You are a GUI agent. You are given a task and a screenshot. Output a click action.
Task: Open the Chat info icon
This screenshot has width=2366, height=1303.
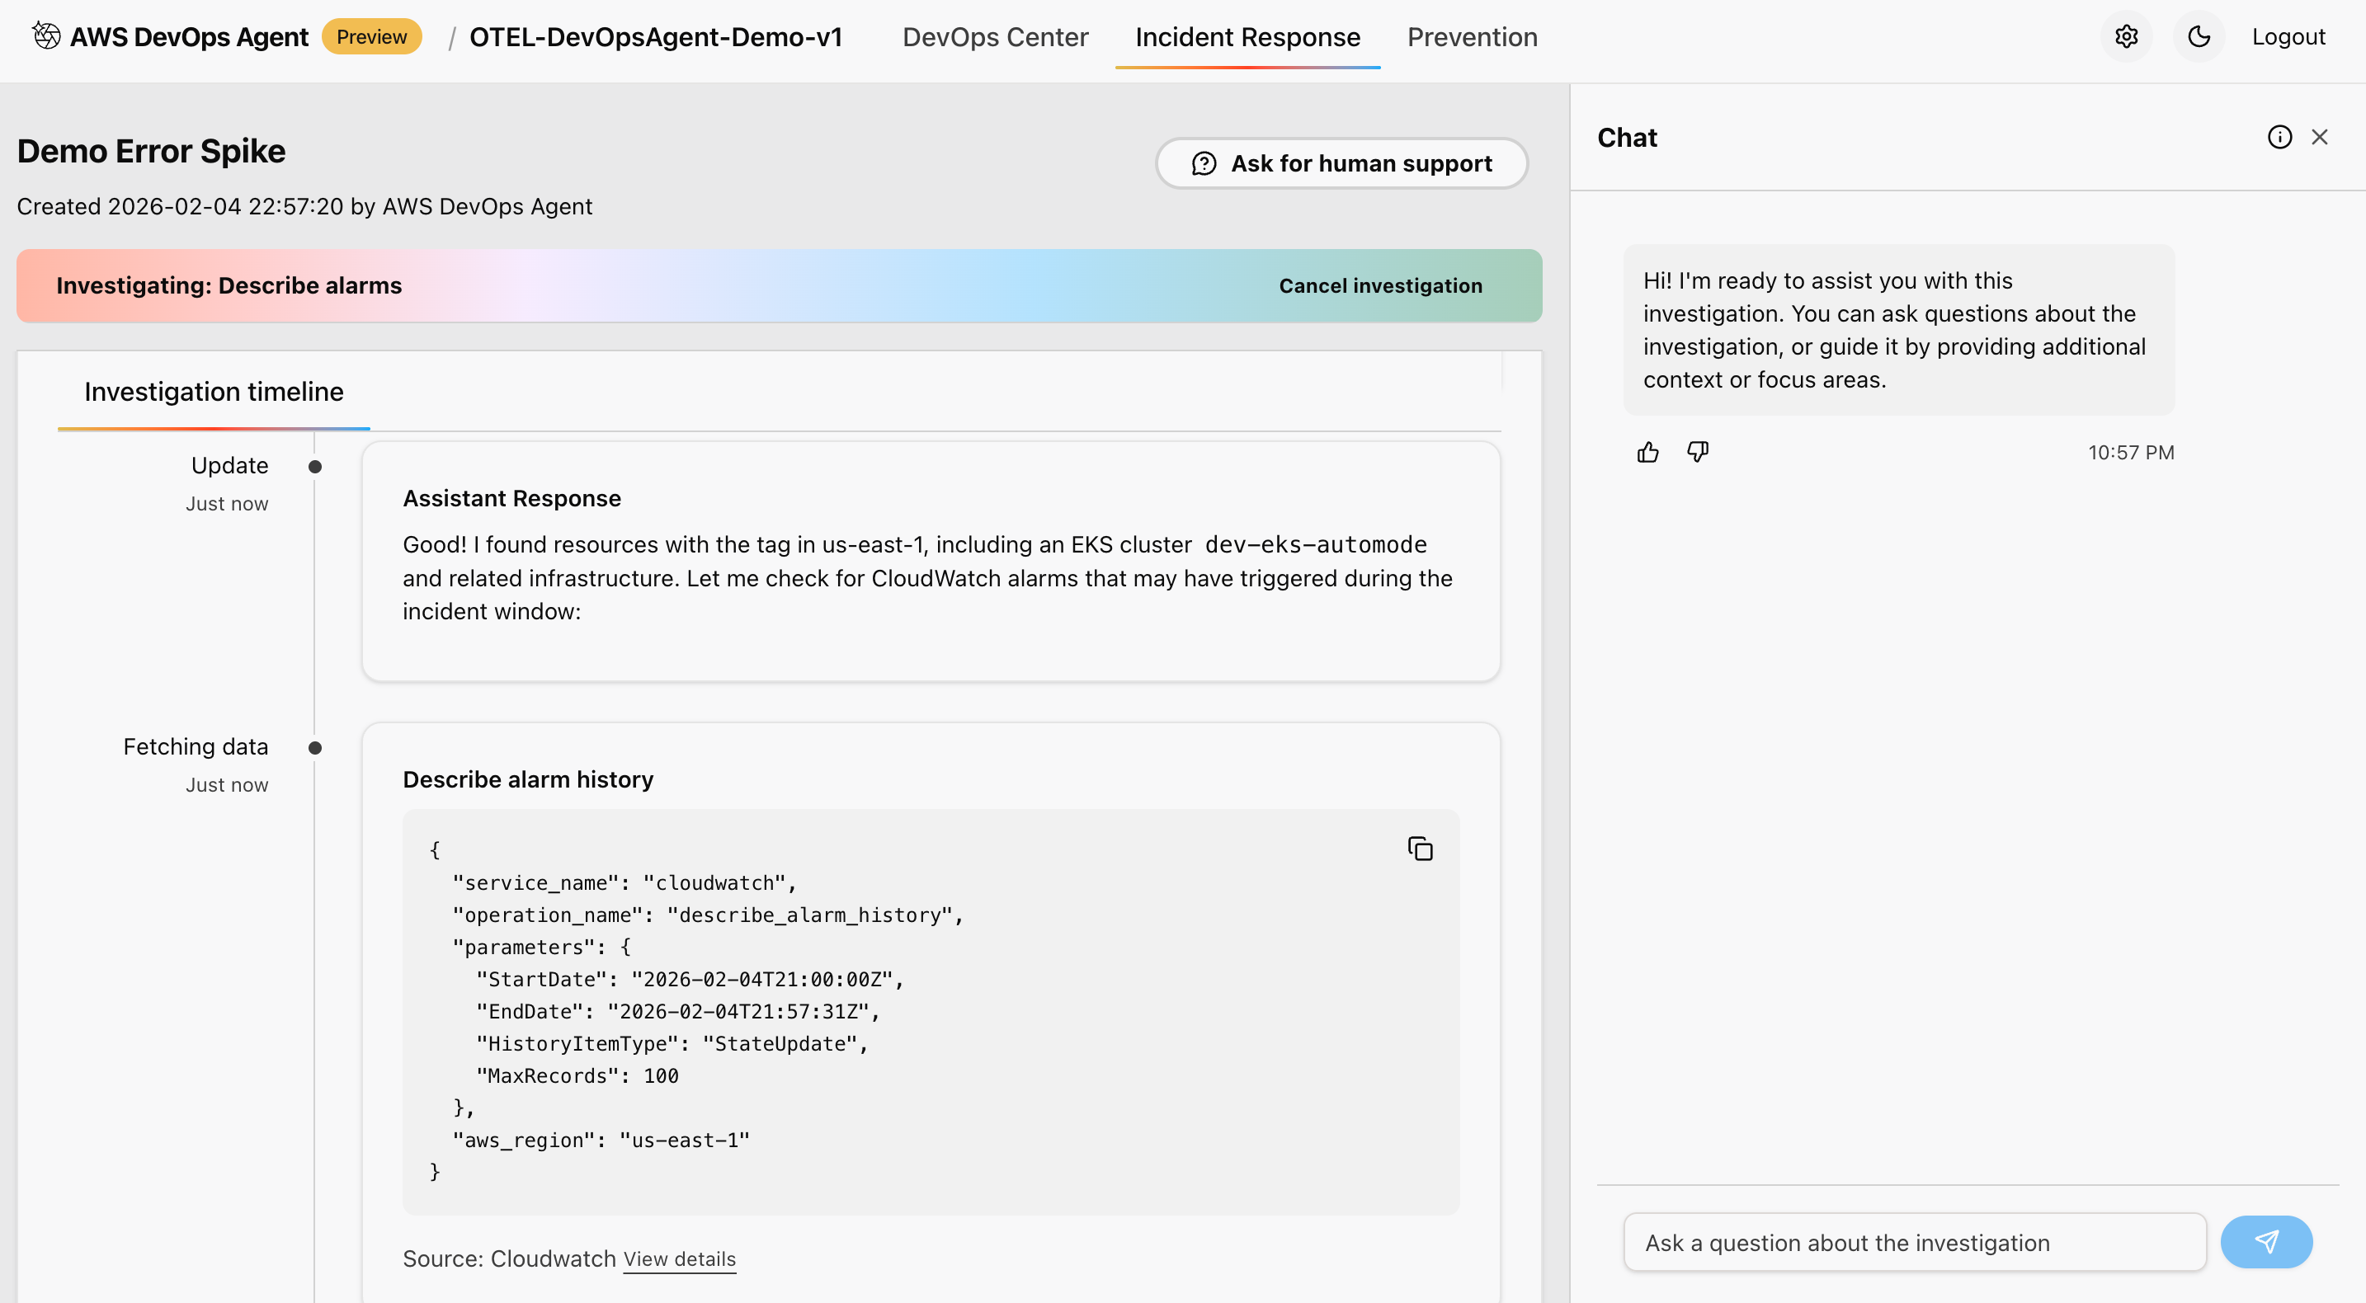(2279, 136)
